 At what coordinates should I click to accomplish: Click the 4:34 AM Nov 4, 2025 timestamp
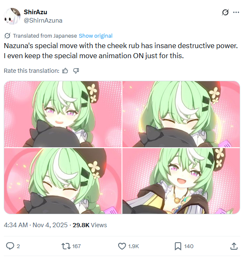point(36,225)
